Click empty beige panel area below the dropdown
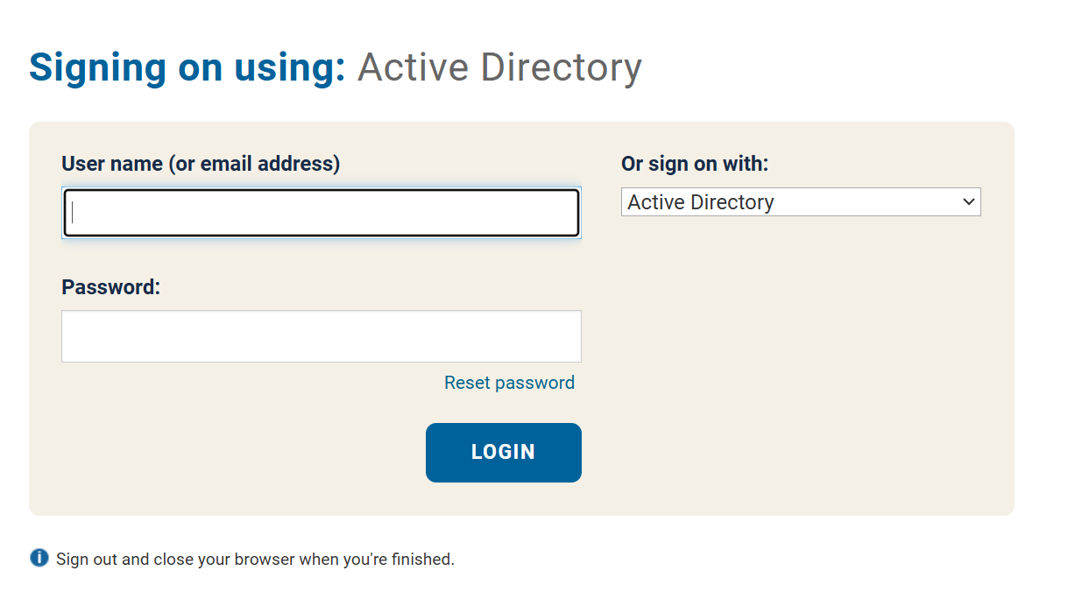Image resolution: width=1068 pixels, height=606 pixels. tap(800, 368)
